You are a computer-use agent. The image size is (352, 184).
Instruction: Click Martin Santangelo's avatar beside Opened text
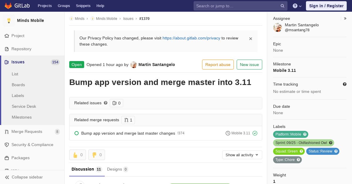click(x=133, y=65)
